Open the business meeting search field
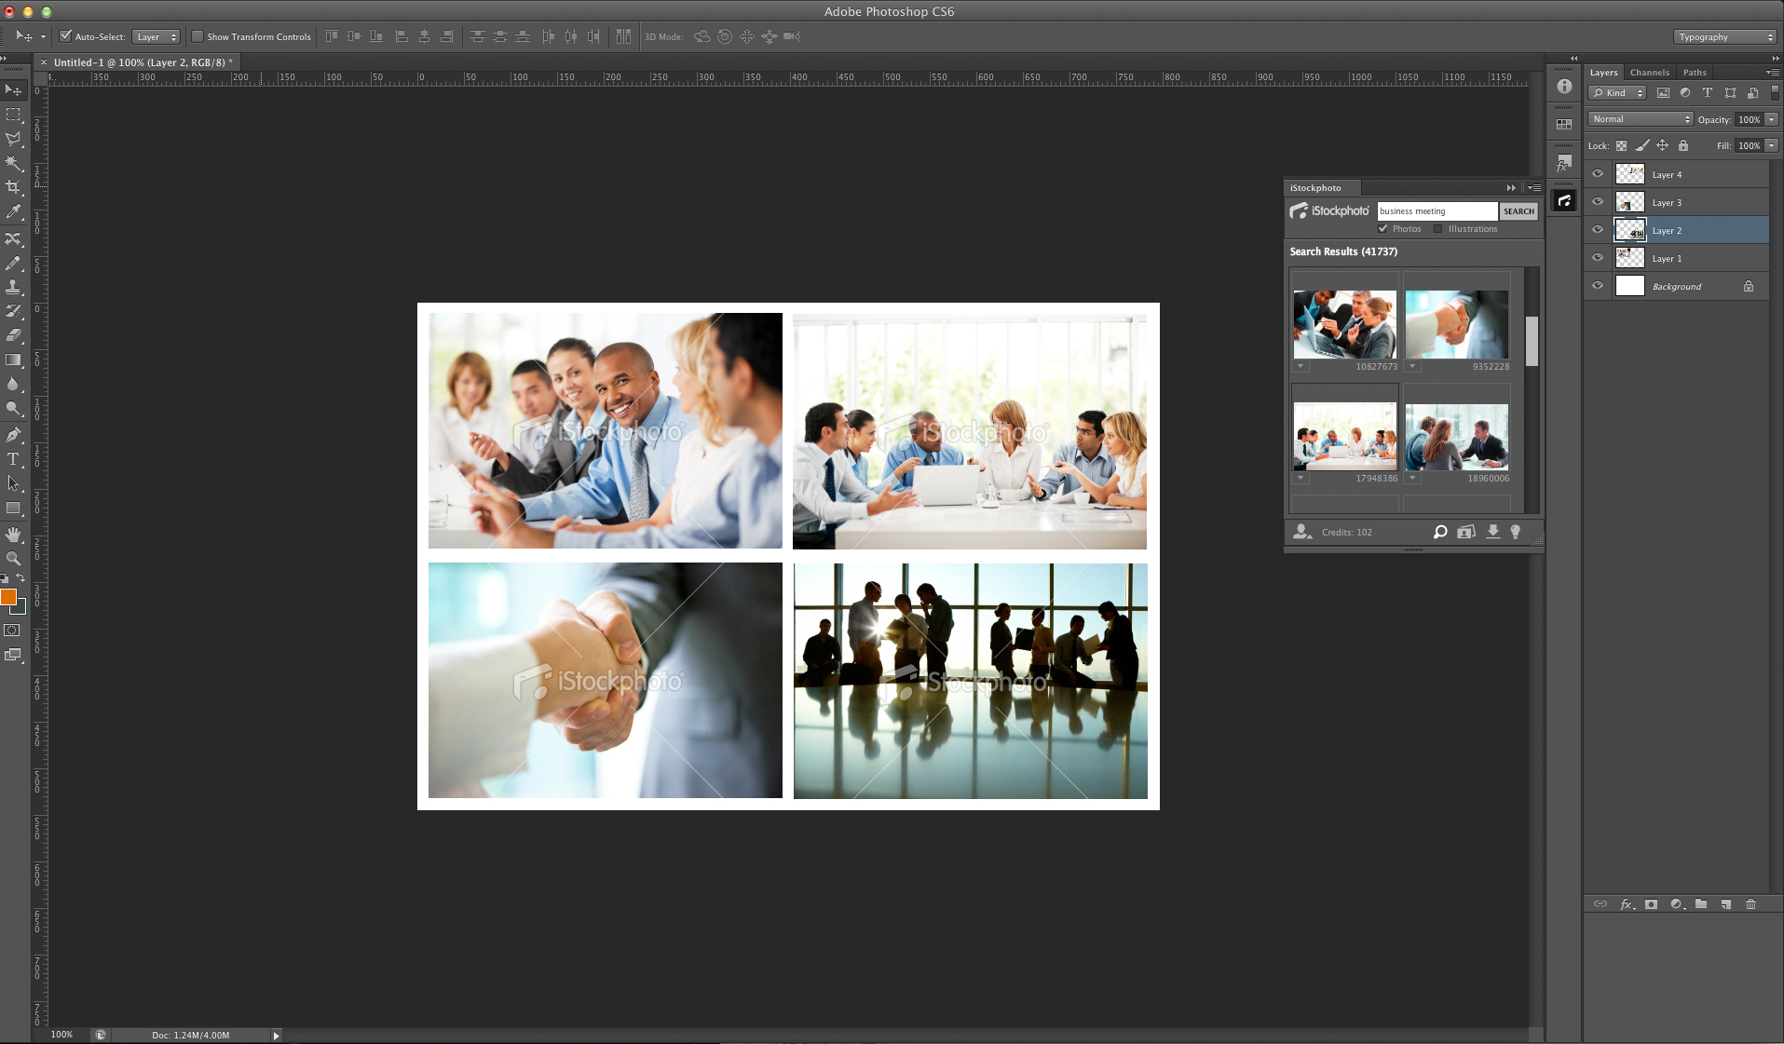 1437,210
